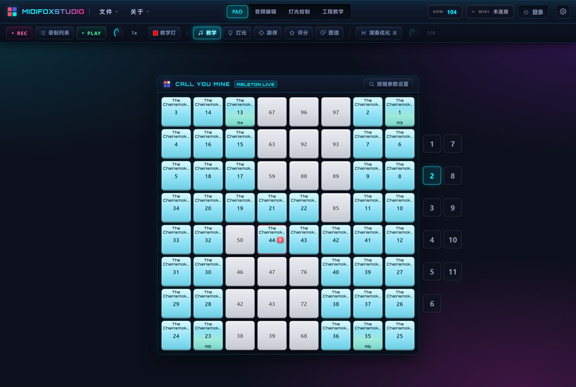576x387 pixels.
Task: Select page 7 button
Action: (453, 144)
